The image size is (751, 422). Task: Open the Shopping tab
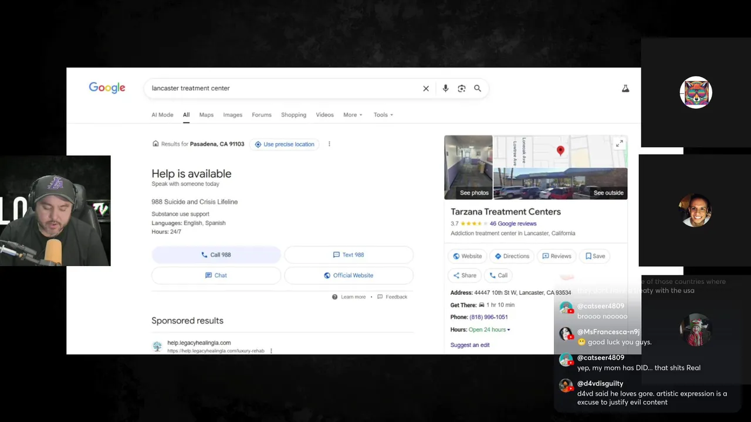293,115
